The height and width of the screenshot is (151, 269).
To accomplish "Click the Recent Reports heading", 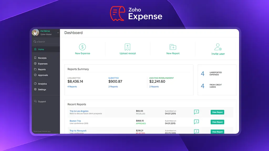I will point(77,104).
